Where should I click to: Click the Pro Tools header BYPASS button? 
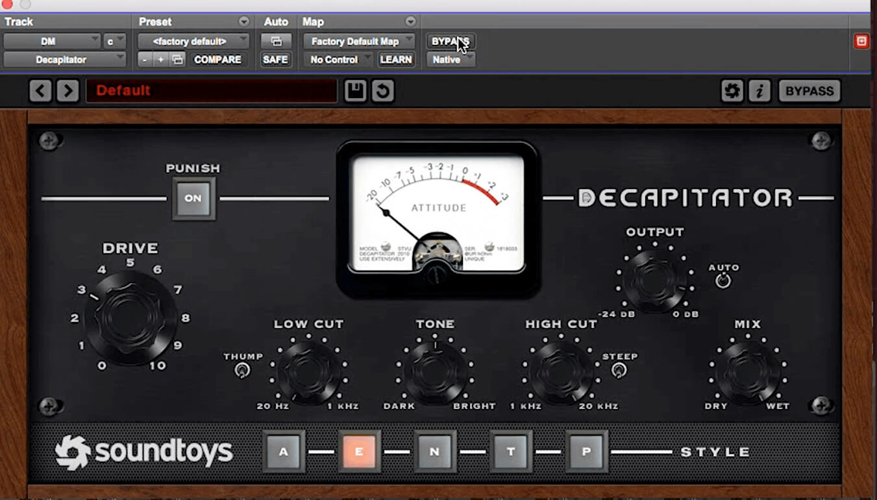coord(450,41)
